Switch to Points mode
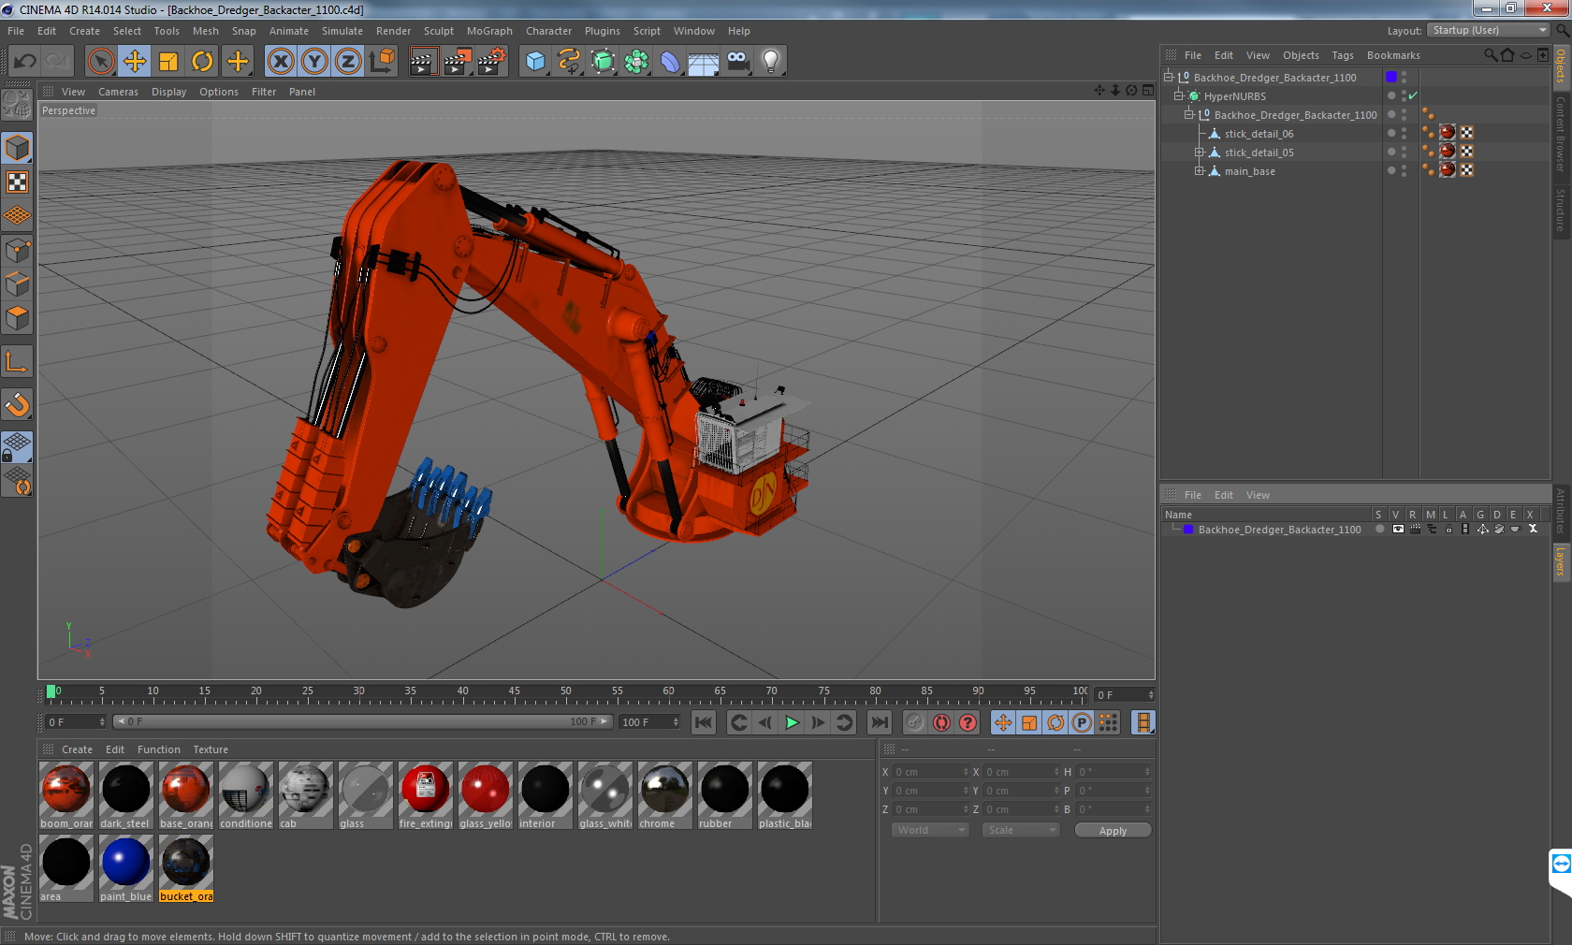 [18, 250]
